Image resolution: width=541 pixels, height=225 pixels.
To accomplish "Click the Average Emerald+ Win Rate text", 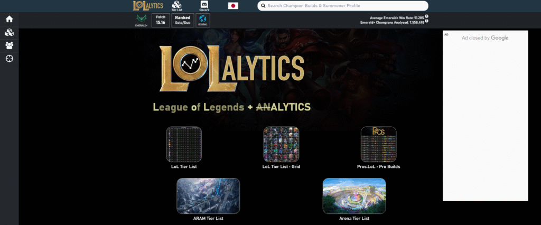I will 397,17.
